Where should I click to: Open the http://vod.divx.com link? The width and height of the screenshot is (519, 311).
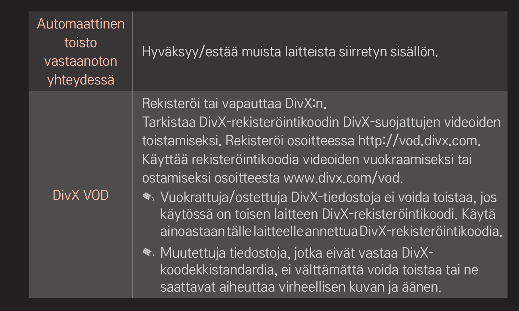pyautogui.click(x=418, y=141)
